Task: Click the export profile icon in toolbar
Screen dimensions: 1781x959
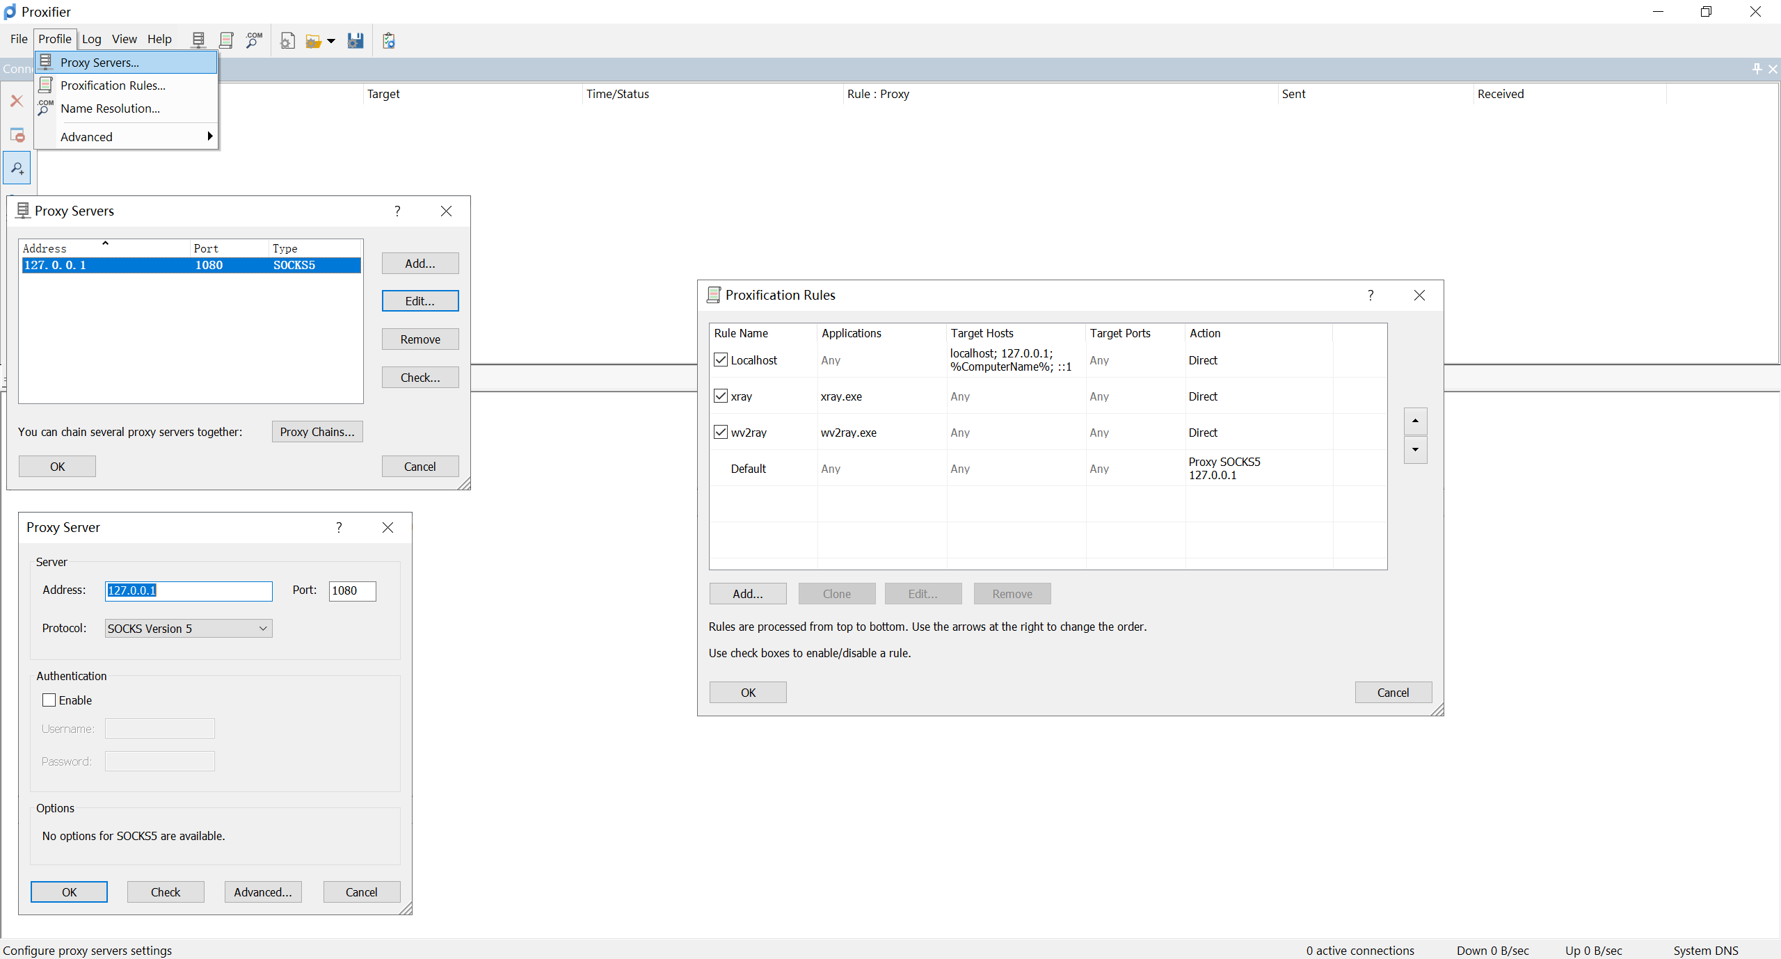Action: pos(356,40)
